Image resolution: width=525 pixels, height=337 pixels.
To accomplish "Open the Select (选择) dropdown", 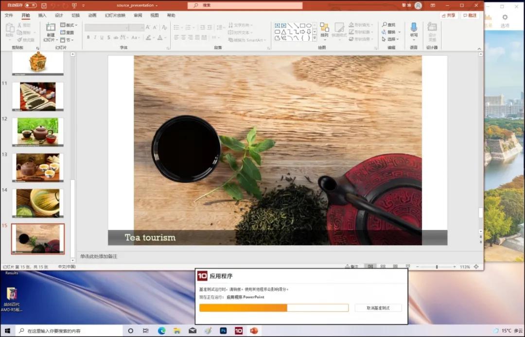I will [391, 39].
